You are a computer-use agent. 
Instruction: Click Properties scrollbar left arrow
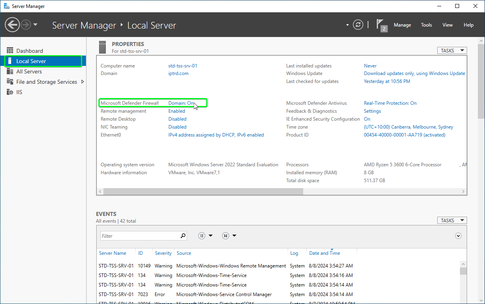[x=100, y=192]
